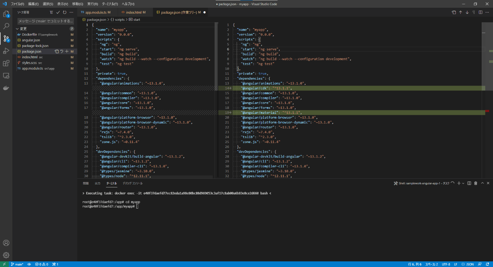Click the new terminal plus icon

tap(459, 183)
